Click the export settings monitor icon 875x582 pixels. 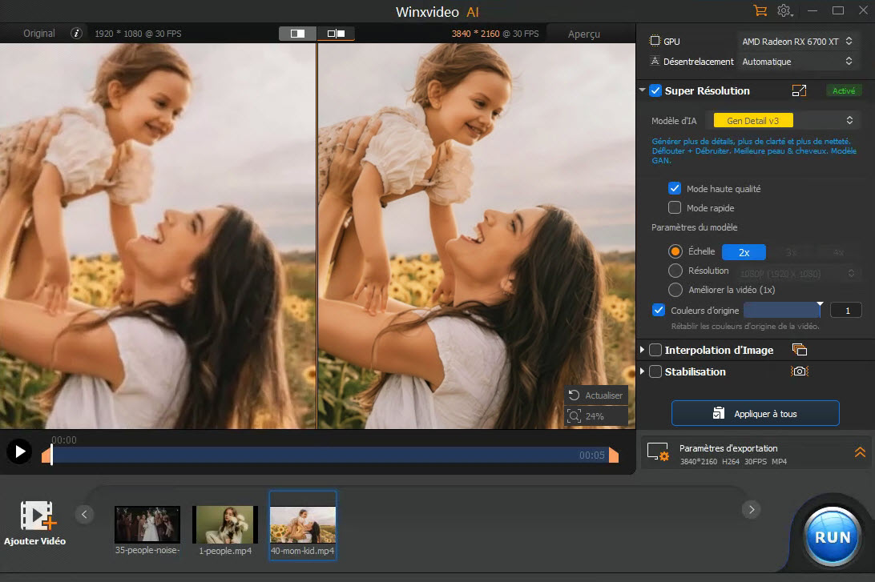[x=658, y=452]
